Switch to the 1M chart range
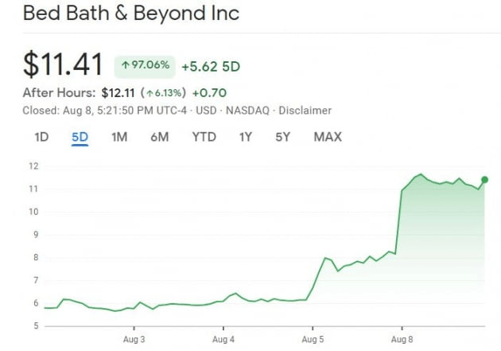Screen dimensions: 501x351 click(119, 137)
